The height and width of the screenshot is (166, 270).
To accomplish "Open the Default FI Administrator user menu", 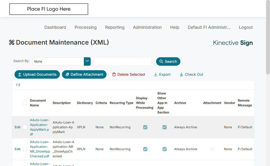I will 209,27.
